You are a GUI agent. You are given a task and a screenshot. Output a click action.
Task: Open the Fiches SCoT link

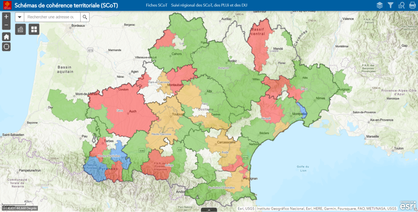tap(156, 6)
